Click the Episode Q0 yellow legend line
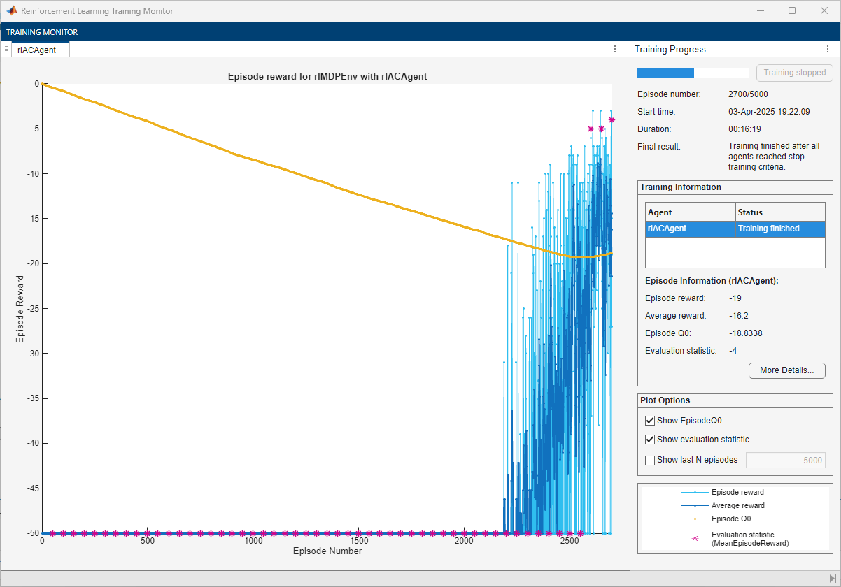 tap(694, 519)
